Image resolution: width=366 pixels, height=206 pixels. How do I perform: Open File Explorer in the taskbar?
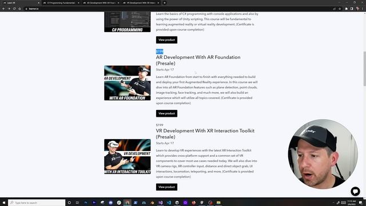218,203
